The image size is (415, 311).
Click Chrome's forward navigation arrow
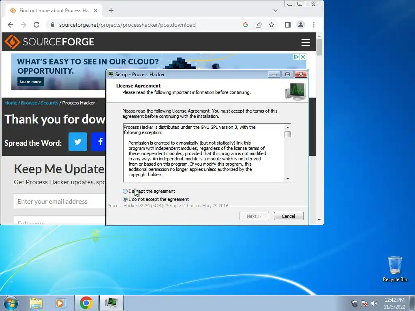(24, 25)
